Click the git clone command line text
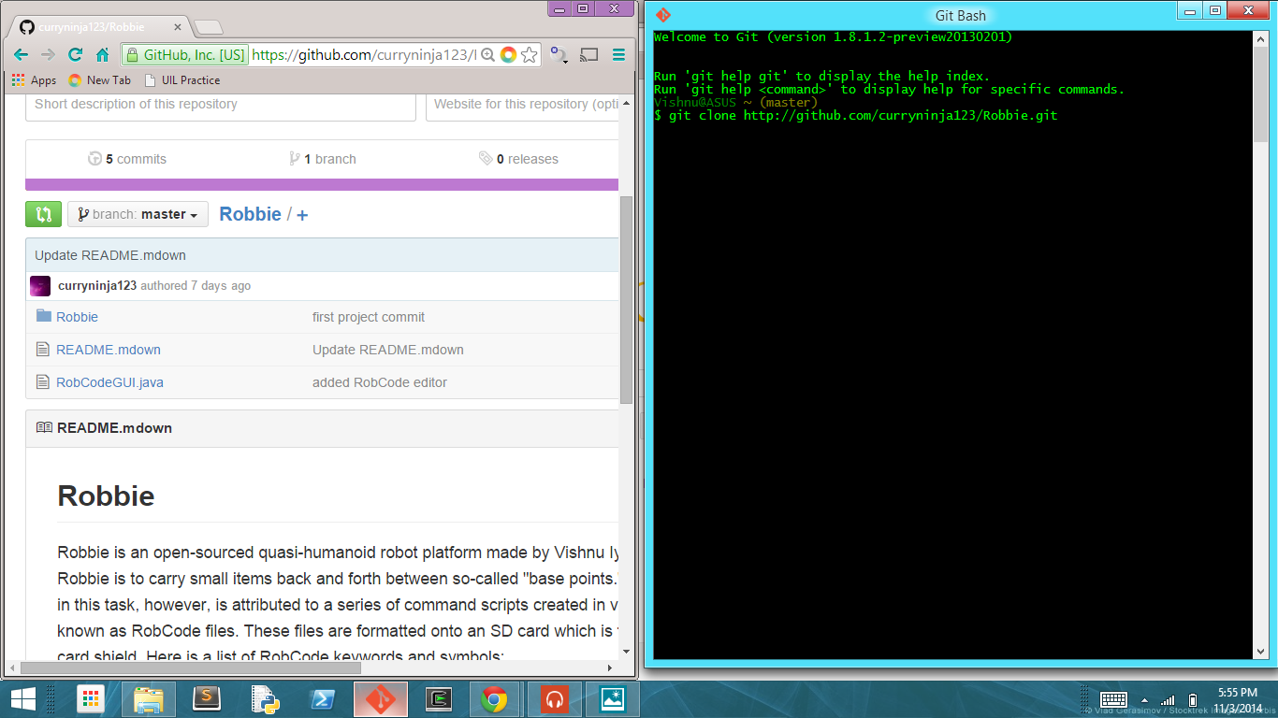Image resolution: width=1278 pixels, height=718 pixels. tap(855, 116)
